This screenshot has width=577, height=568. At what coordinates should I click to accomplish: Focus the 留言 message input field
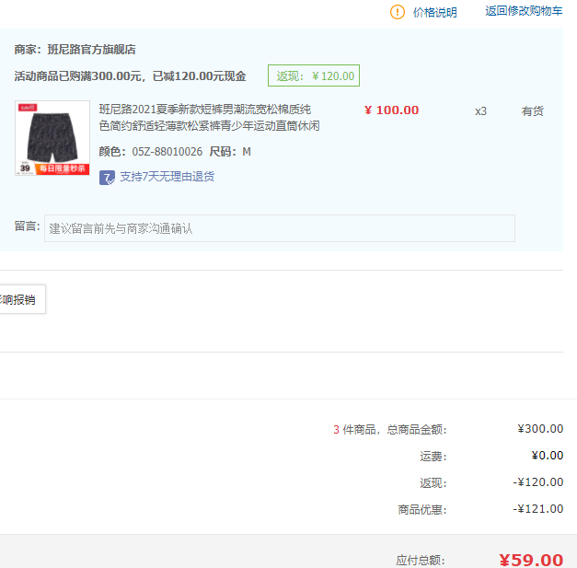pos(280,228)
